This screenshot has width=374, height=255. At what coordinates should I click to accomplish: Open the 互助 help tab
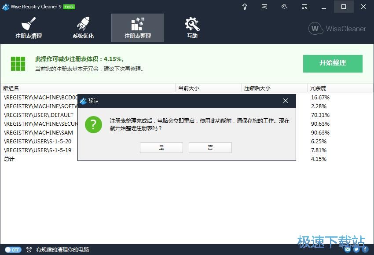[x=192, y=28]
